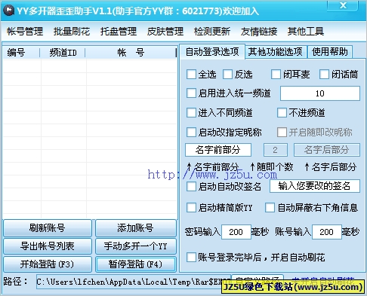Click into the 名字前部分 input field
This screenshot has height=296, width=367.
[x=218, y=150]
